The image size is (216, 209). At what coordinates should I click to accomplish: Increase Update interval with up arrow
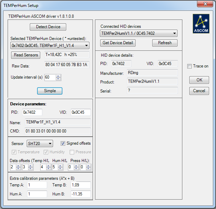click(x=58, y=76)
